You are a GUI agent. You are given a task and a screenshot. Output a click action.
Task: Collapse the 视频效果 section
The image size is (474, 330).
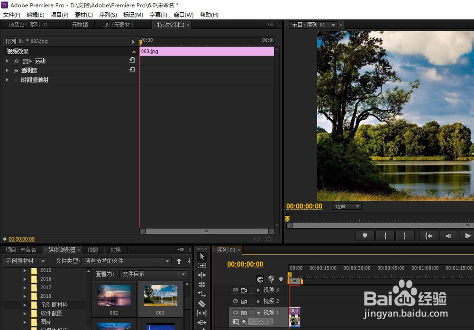click(134, 51)
